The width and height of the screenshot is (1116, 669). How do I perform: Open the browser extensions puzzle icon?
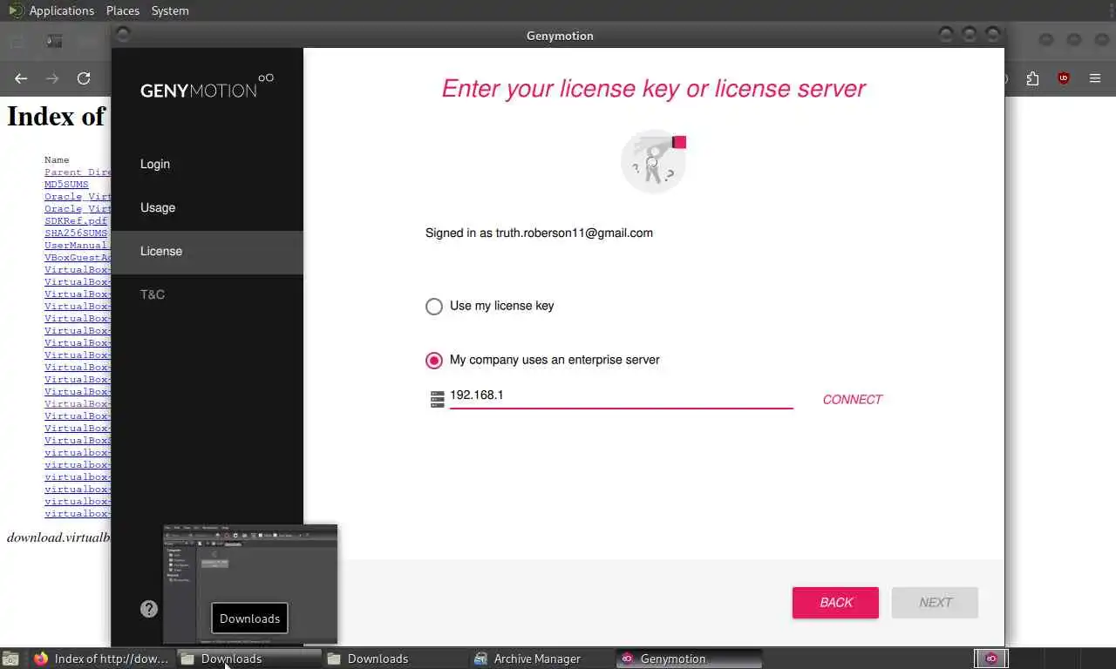click(1032, 78)
